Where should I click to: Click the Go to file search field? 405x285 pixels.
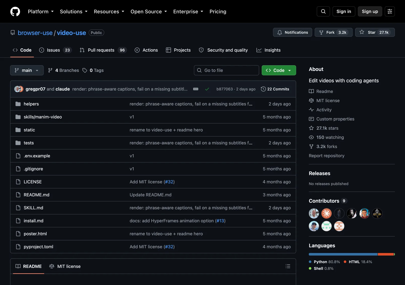(227, 70)
